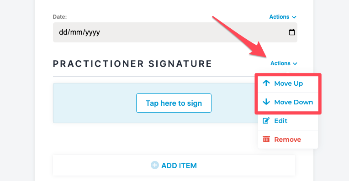Click the Date: field label
Viewport: 349px width, 181px height.
click(x=60, y=17)
